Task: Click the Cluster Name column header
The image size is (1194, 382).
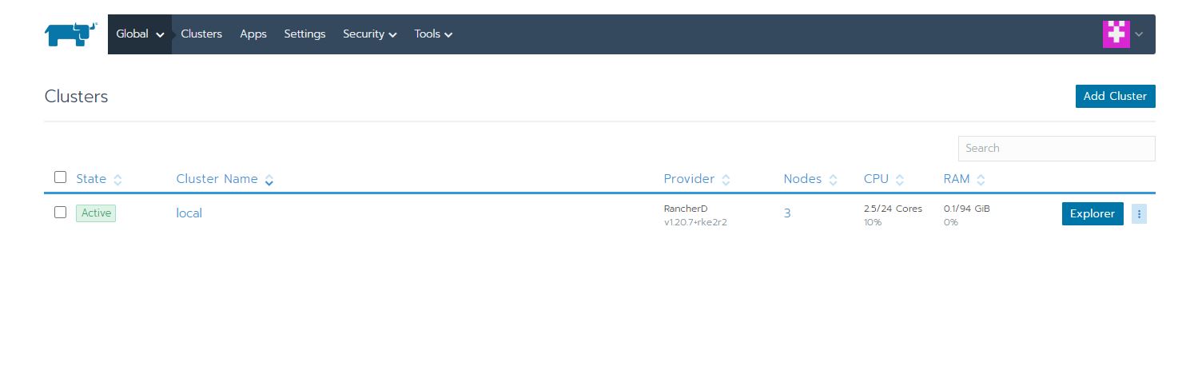Action: [x=217, y=179]
